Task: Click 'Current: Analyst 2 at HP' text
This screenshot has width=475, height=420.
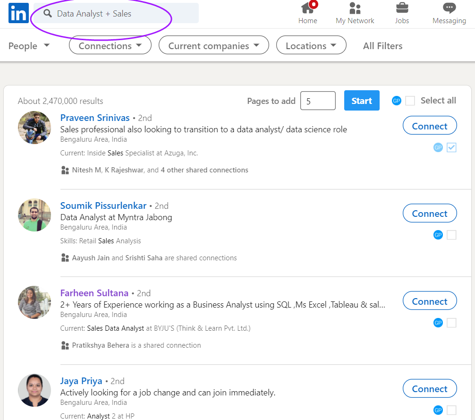Action: coord(97,416)
